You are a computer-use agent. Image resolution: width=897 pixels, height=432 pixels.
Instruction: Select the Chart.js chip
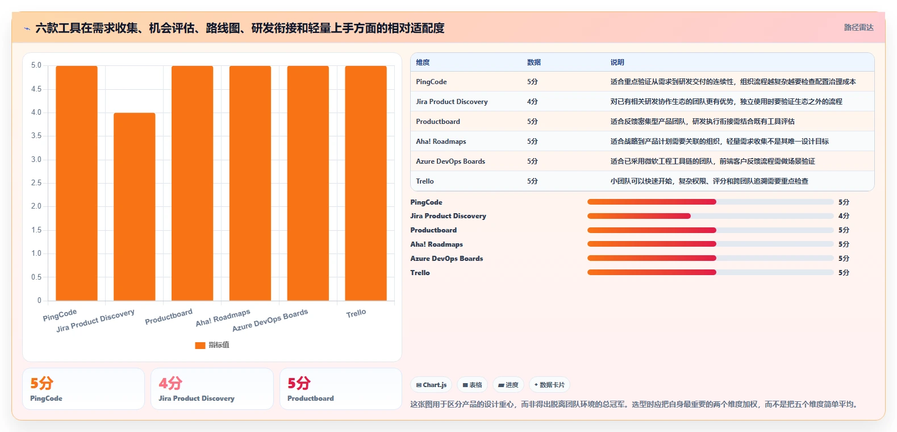click(431, 385)
